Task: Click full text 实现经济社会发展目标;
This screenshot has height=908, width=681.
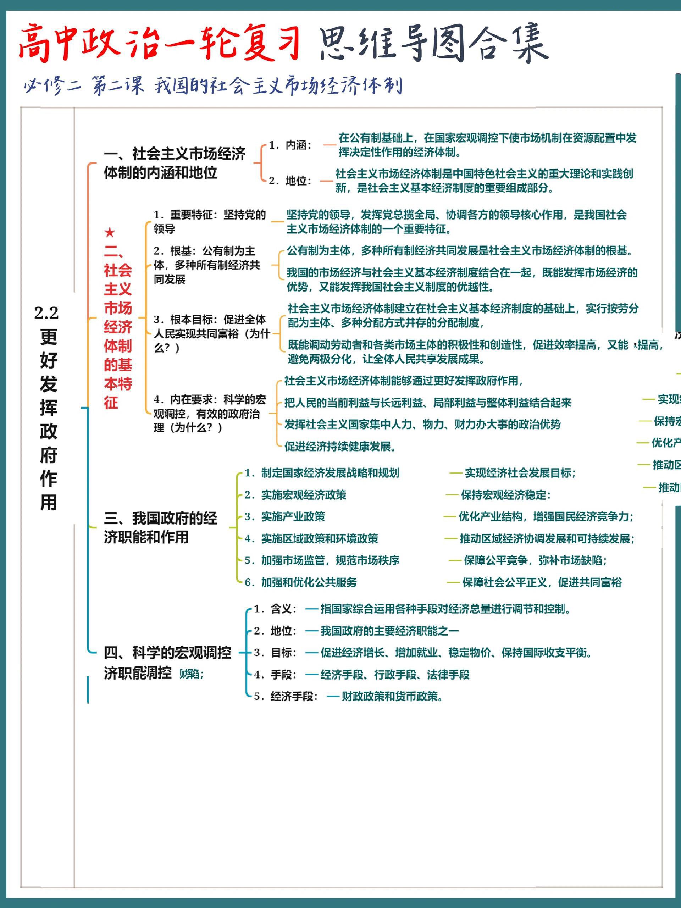Action: 520,473
